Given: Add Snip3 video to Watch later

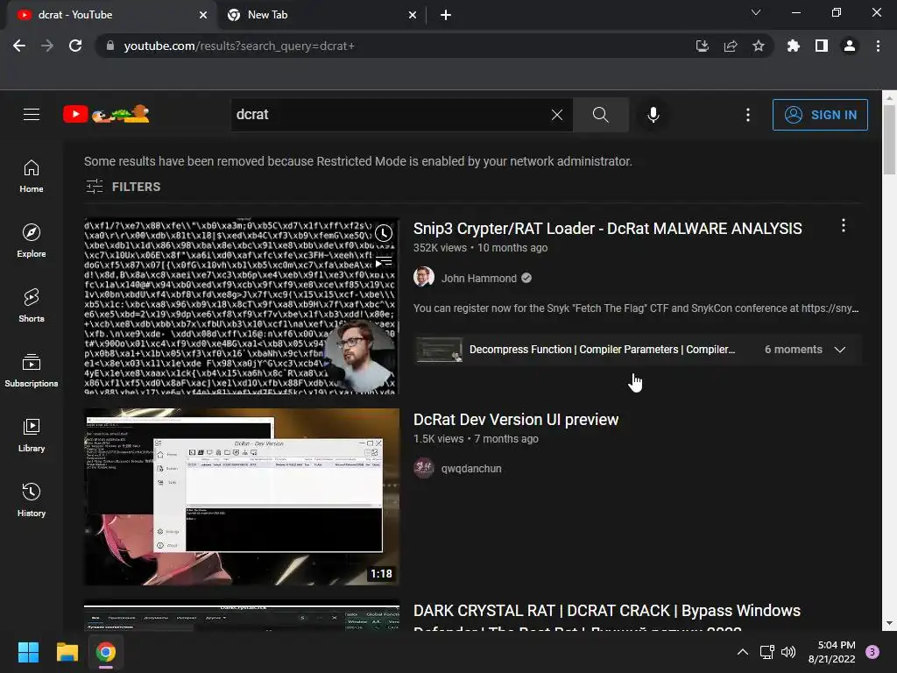Looking at the screenshot, I should [384, 233].
